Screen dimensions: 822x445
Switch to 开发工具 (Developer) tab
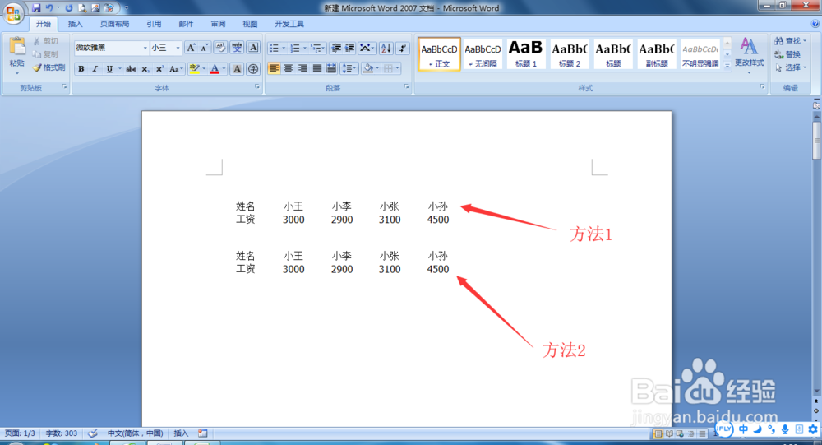289,24
